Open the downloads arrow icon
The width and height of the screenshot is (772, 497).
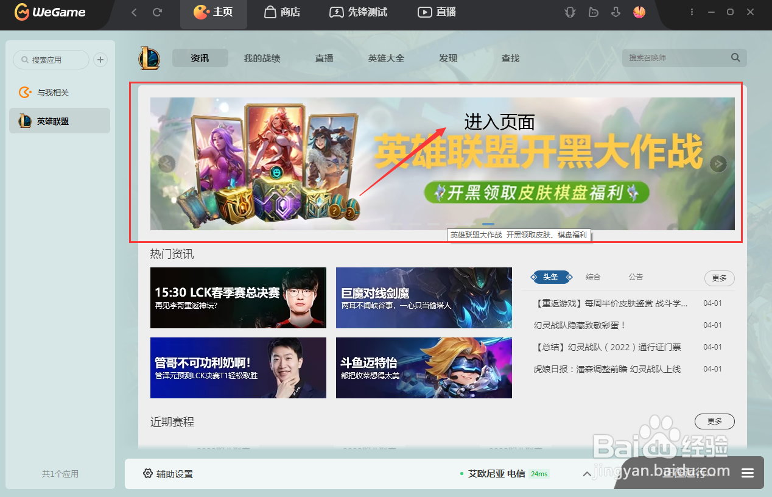coord(616,12)
